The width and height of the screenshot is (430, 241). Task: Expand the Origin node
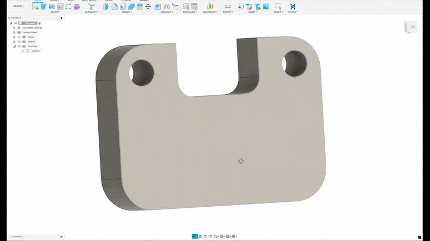[x=15, y=37]
